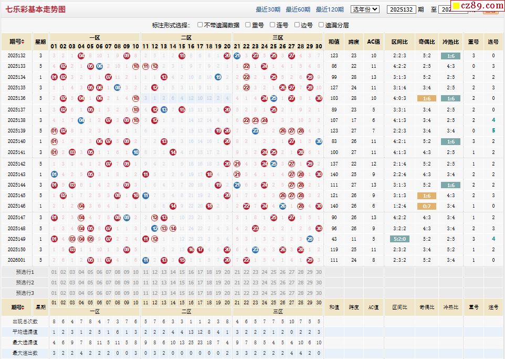The height and width of the screenshot is (359, 505).
Task: Click the start period field showing 2025132
Action: point(401,9)
